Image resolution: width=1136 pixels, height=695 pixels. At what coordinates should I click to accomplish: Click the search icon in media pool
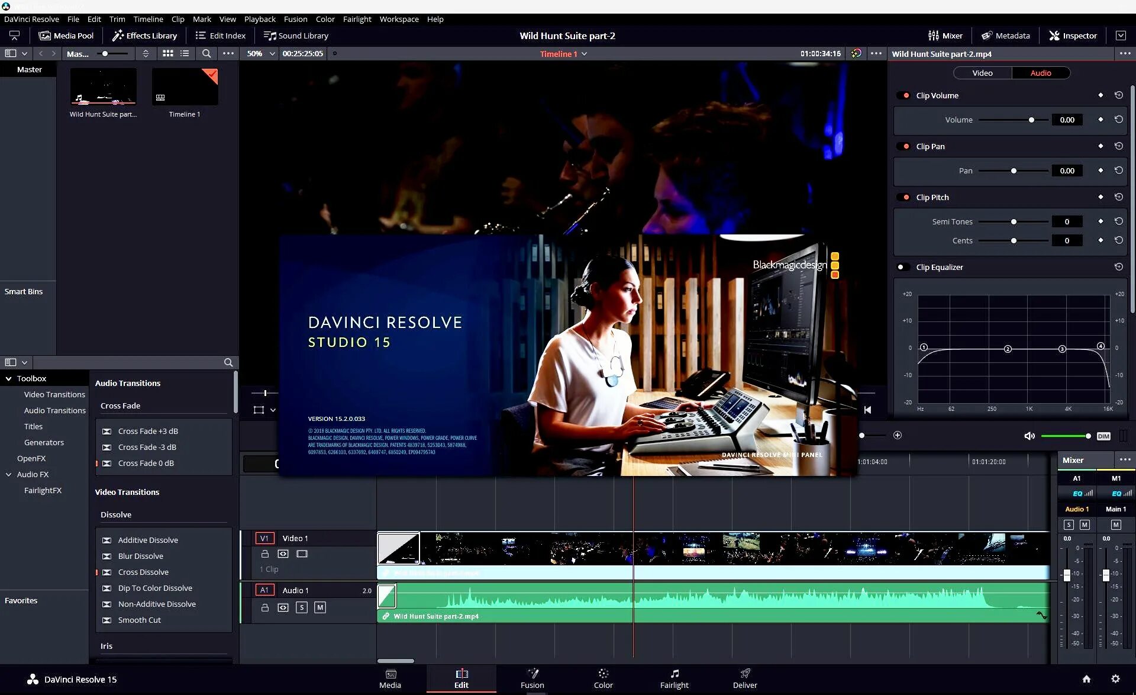pyautogui.click(x=206, y=53)
